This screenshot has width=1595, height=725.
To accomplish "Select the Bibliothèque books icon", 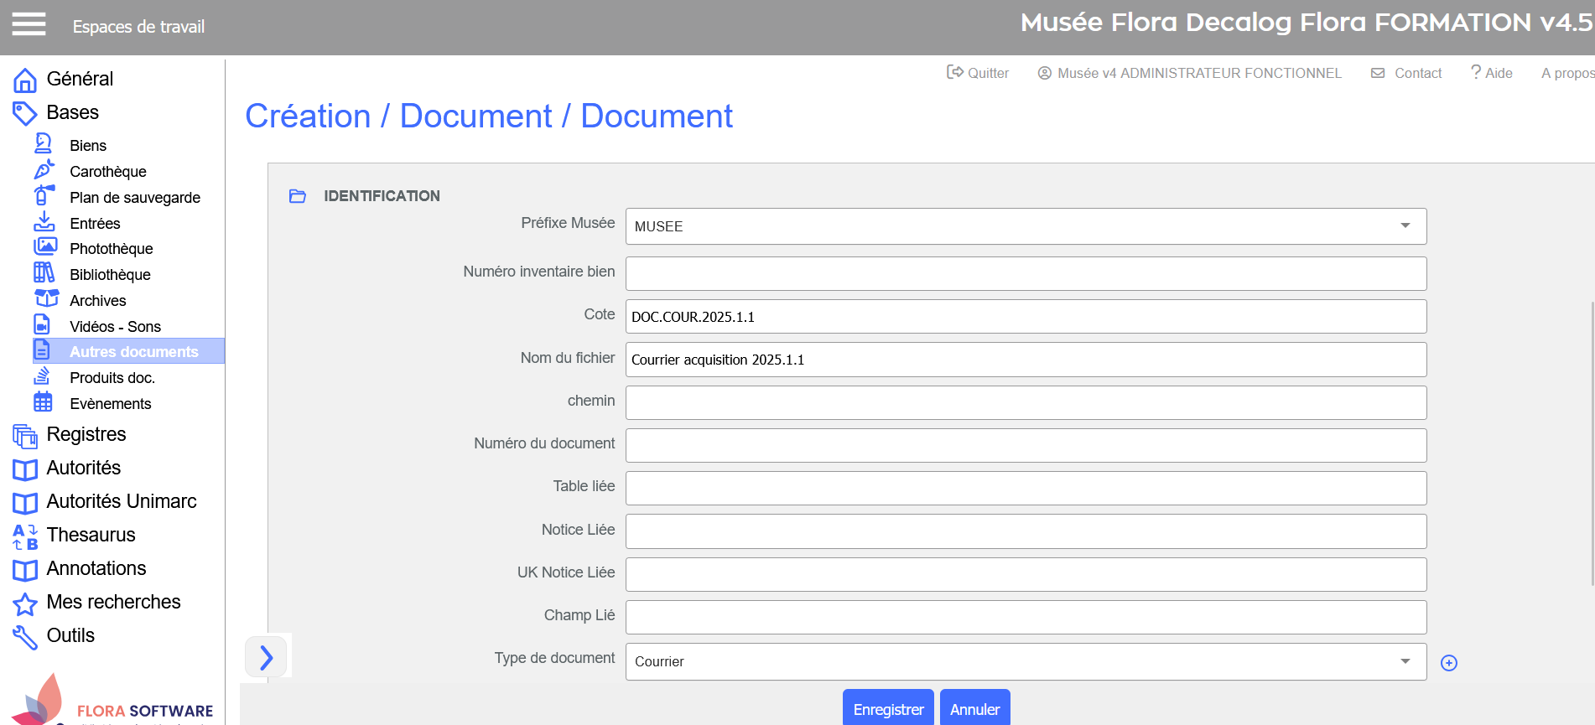I will pyautogui.click(x=44, y=273).
